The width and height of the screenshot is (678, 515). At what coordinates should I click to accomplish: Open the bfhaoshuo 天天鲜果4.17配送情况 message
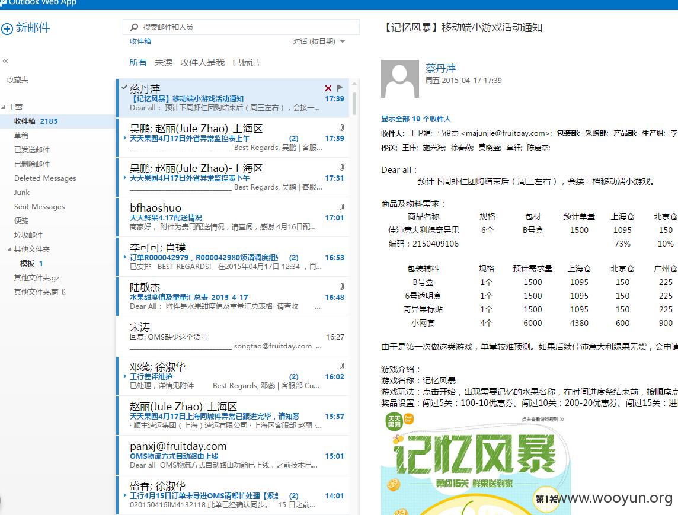[233, 217]
